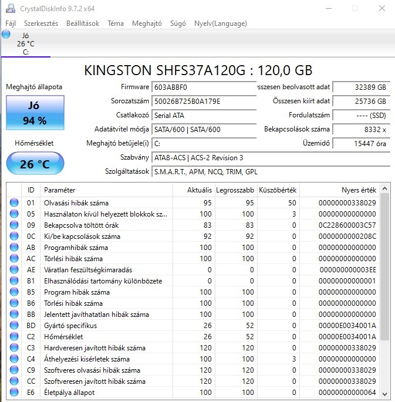Click status orb in row C4 Áthelyezési kísérletek száma

pyautogui.click(x=14, y=359)
